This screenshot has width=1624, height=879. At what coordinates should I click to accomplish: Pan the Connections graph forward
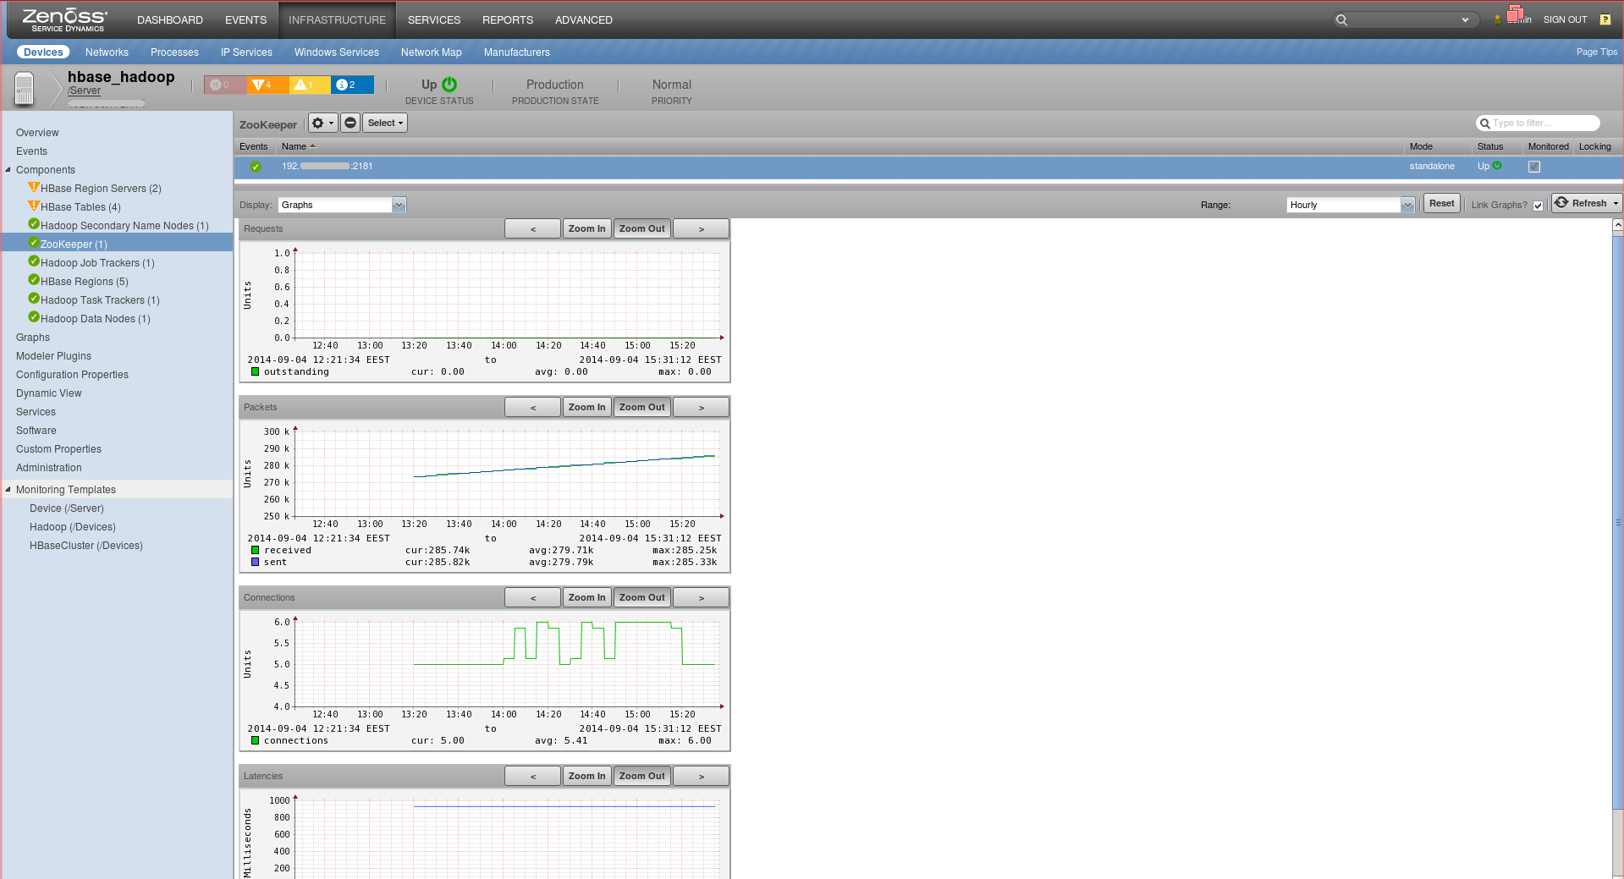coord(702,598)
